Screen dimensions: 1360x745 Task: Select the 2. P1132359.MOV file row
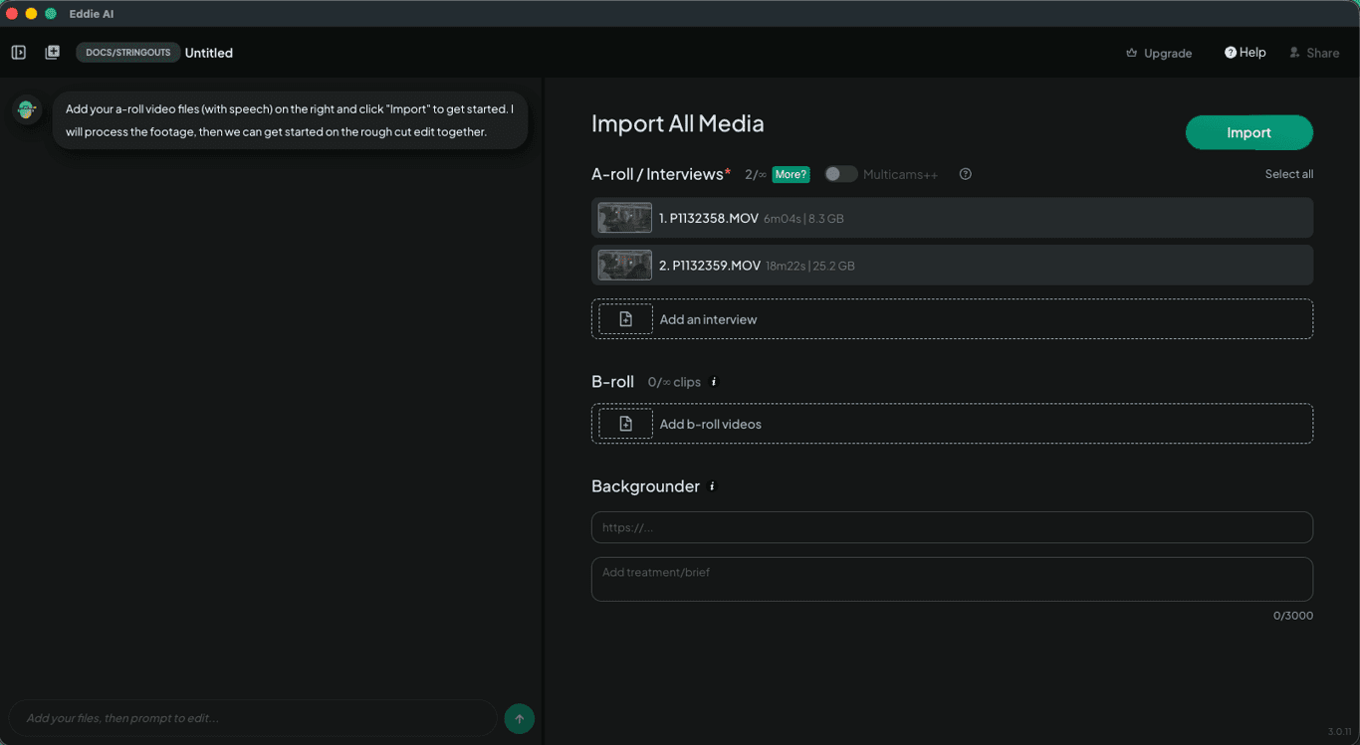click(952, 266)
